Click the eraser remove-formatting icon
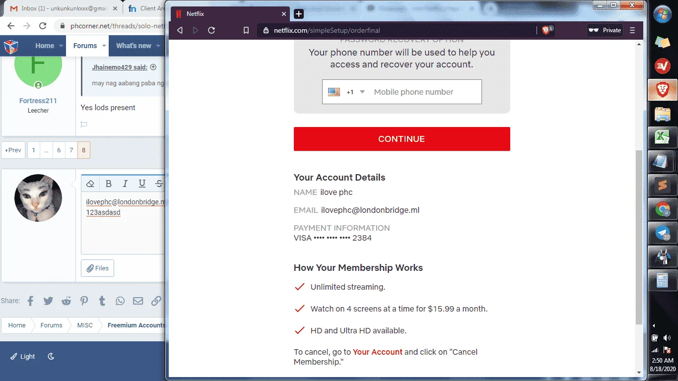 (90, 184)
